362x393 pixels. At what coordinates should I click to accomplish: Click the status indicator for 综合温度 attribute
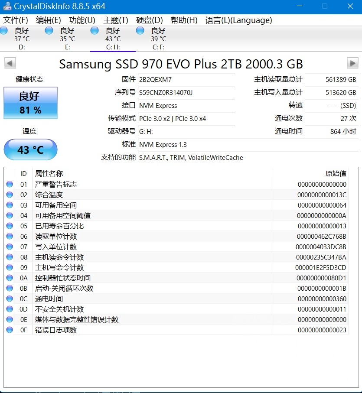10,194
